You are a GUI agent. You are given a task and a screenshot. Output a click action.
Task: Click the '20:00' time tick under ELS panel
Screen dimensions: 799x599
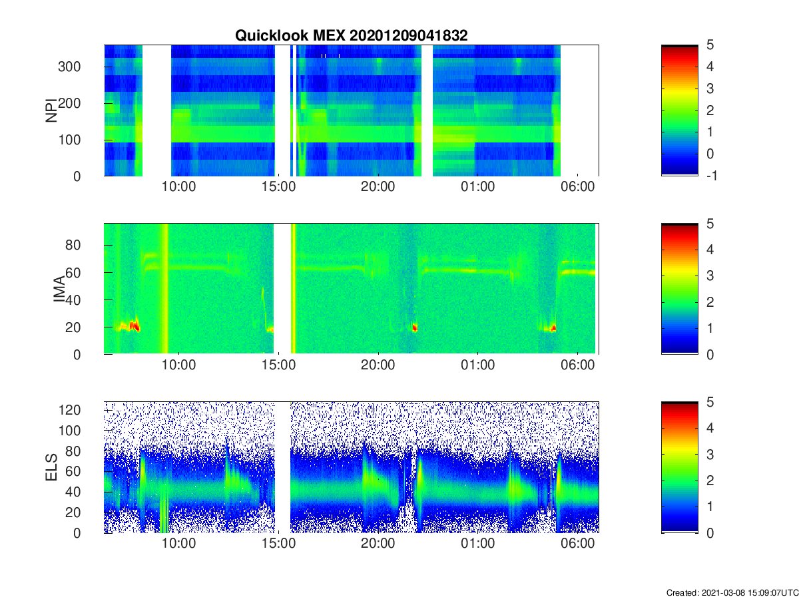pyautogui.click(x=378, y=543)
